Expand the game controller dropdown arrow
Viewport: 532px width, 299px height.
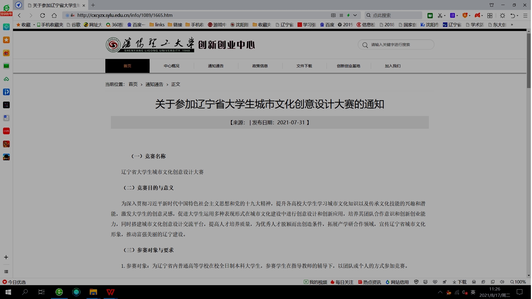[482, 16]
